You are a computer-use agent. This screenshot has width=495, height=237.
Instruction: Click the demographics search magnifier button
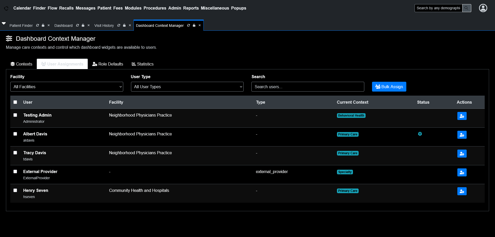[466, 8]
